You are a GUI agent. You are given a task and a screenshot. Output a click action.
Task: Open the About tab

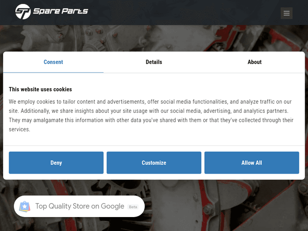pyautogui.click(x=254, y=62)
